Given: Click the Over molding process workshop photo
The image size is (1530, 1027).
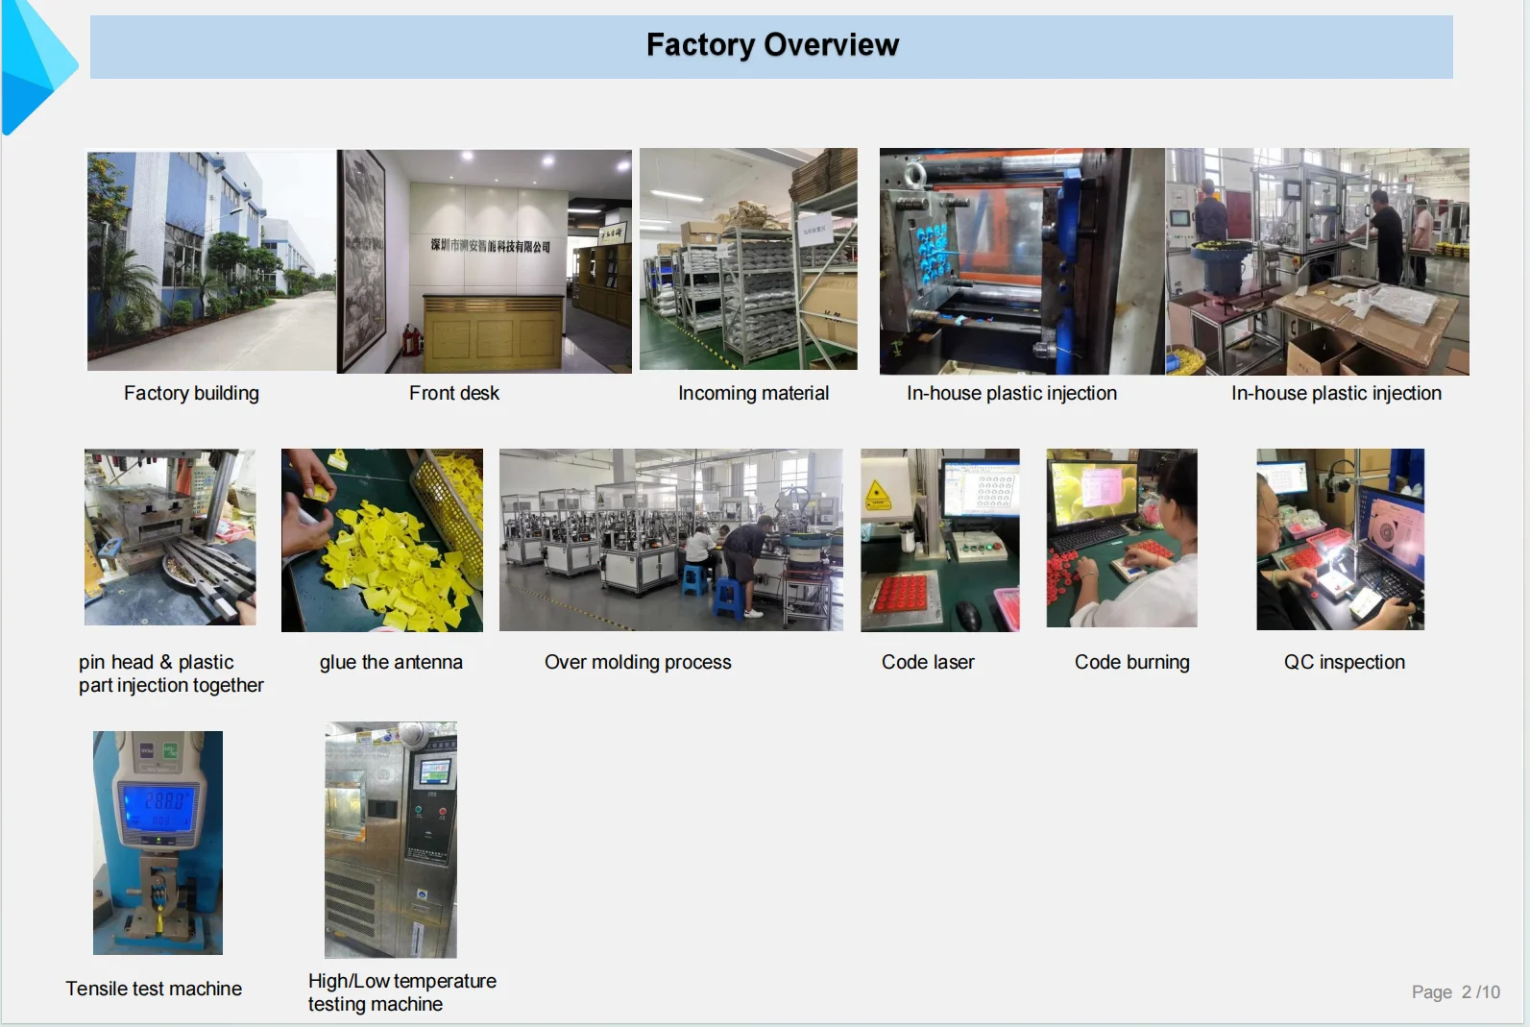Looking at the screenshot, I should click(670, 539).
